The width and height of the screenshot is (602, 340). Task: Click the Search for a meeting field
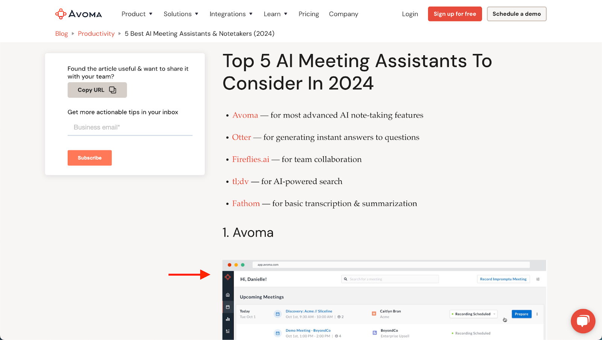click(x=390, y=279)
